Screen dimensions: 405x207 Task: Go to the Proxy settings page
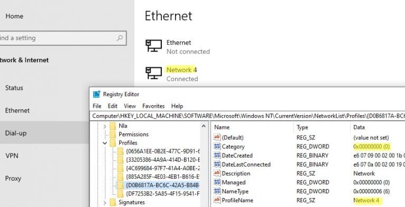[x=13, y=179]
